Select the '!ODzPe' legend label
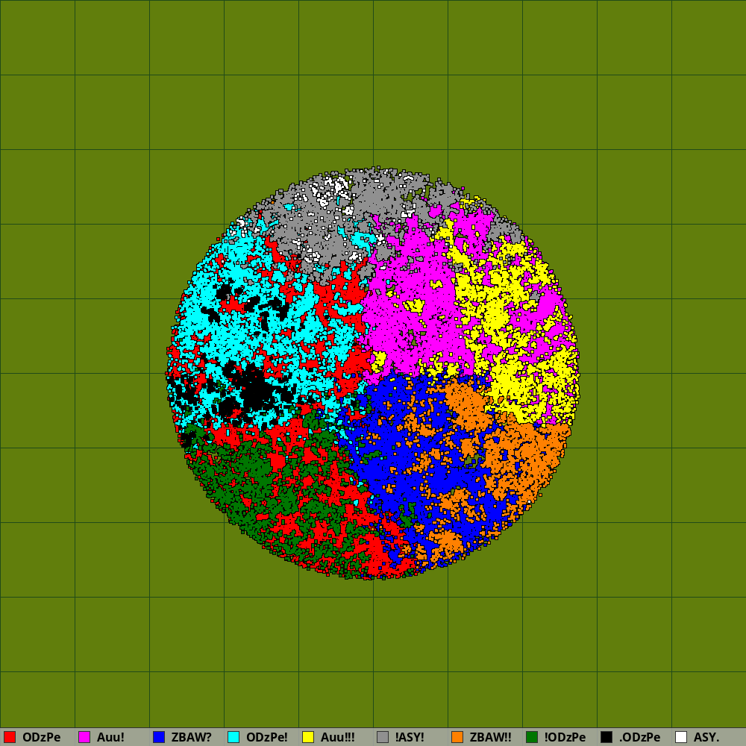This screenshot has width=746, height=746. [565, 738]
